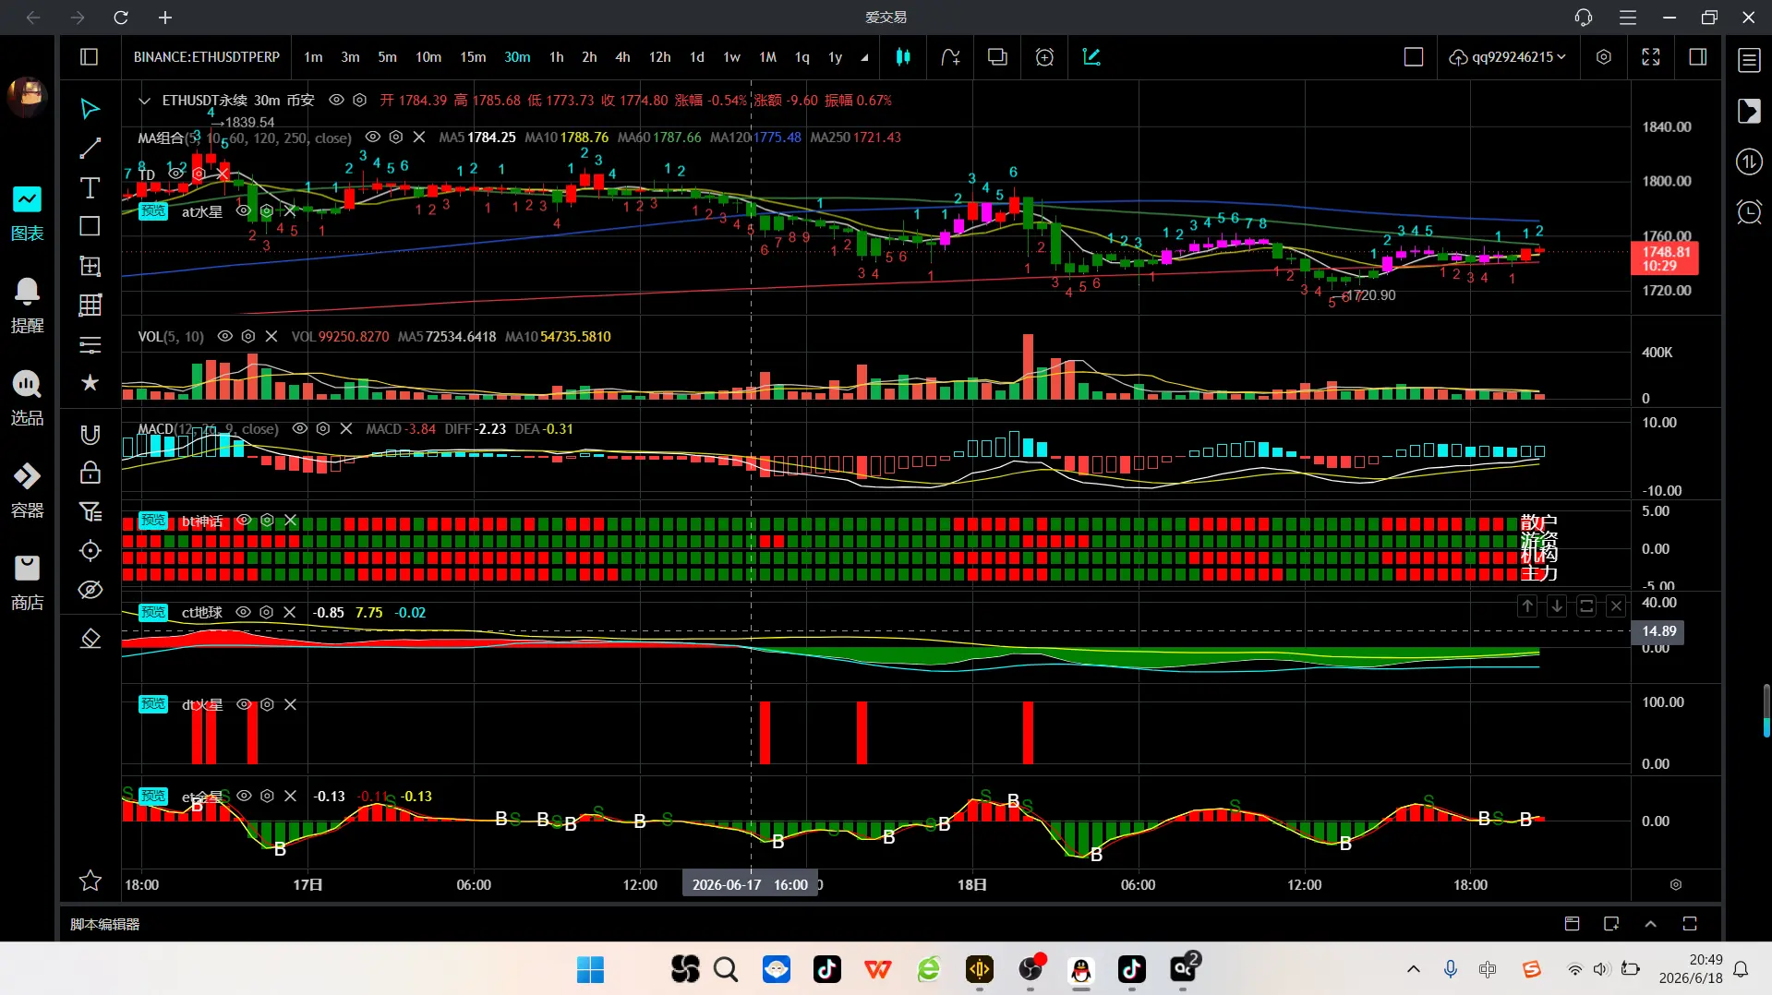Image resolution: width=1772 pixels, height=995 pixels.
Task: Open the 提醒 alerts panel
Action: (x=27, y=306)
